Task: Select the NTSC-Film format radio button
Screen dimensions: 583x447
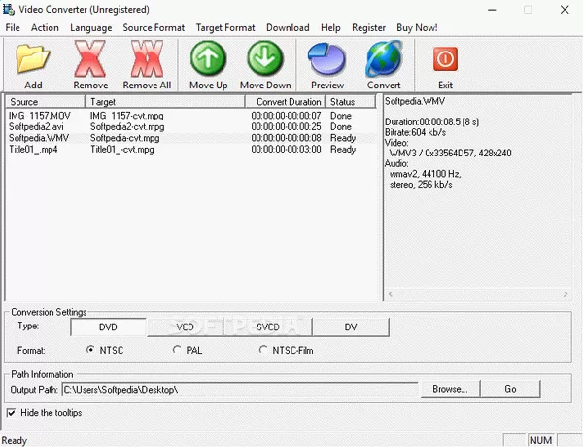Action: pos(263,350)
